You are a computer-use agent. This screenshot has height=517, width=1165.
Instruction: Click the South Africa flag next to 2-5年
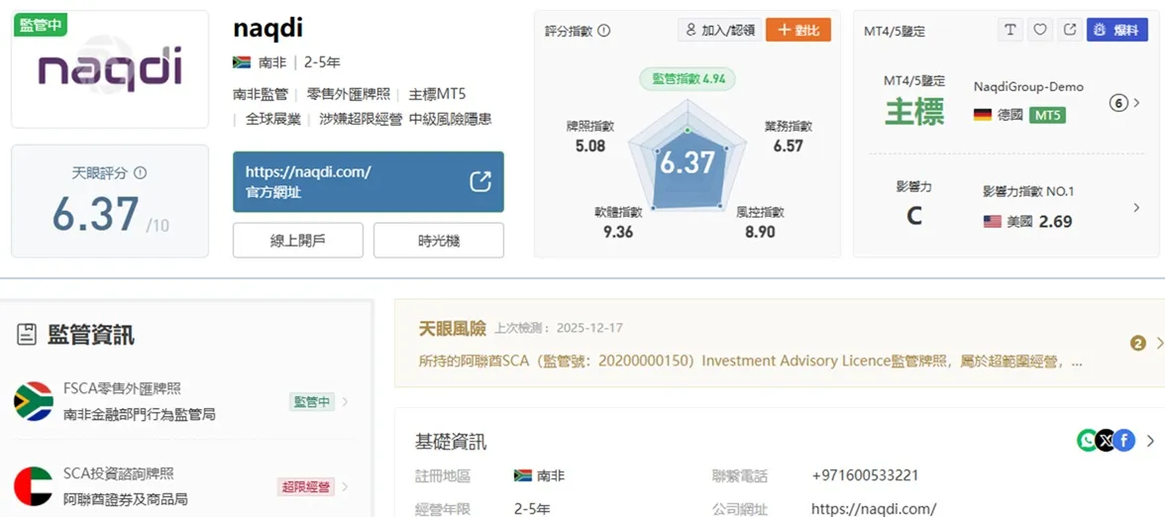coord(242,62)
